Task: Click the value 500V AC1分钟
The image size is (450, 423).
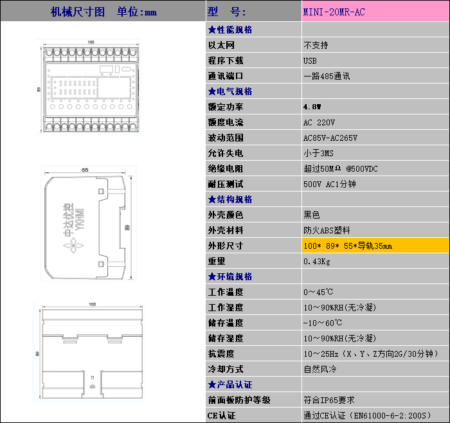Action: 329,184
